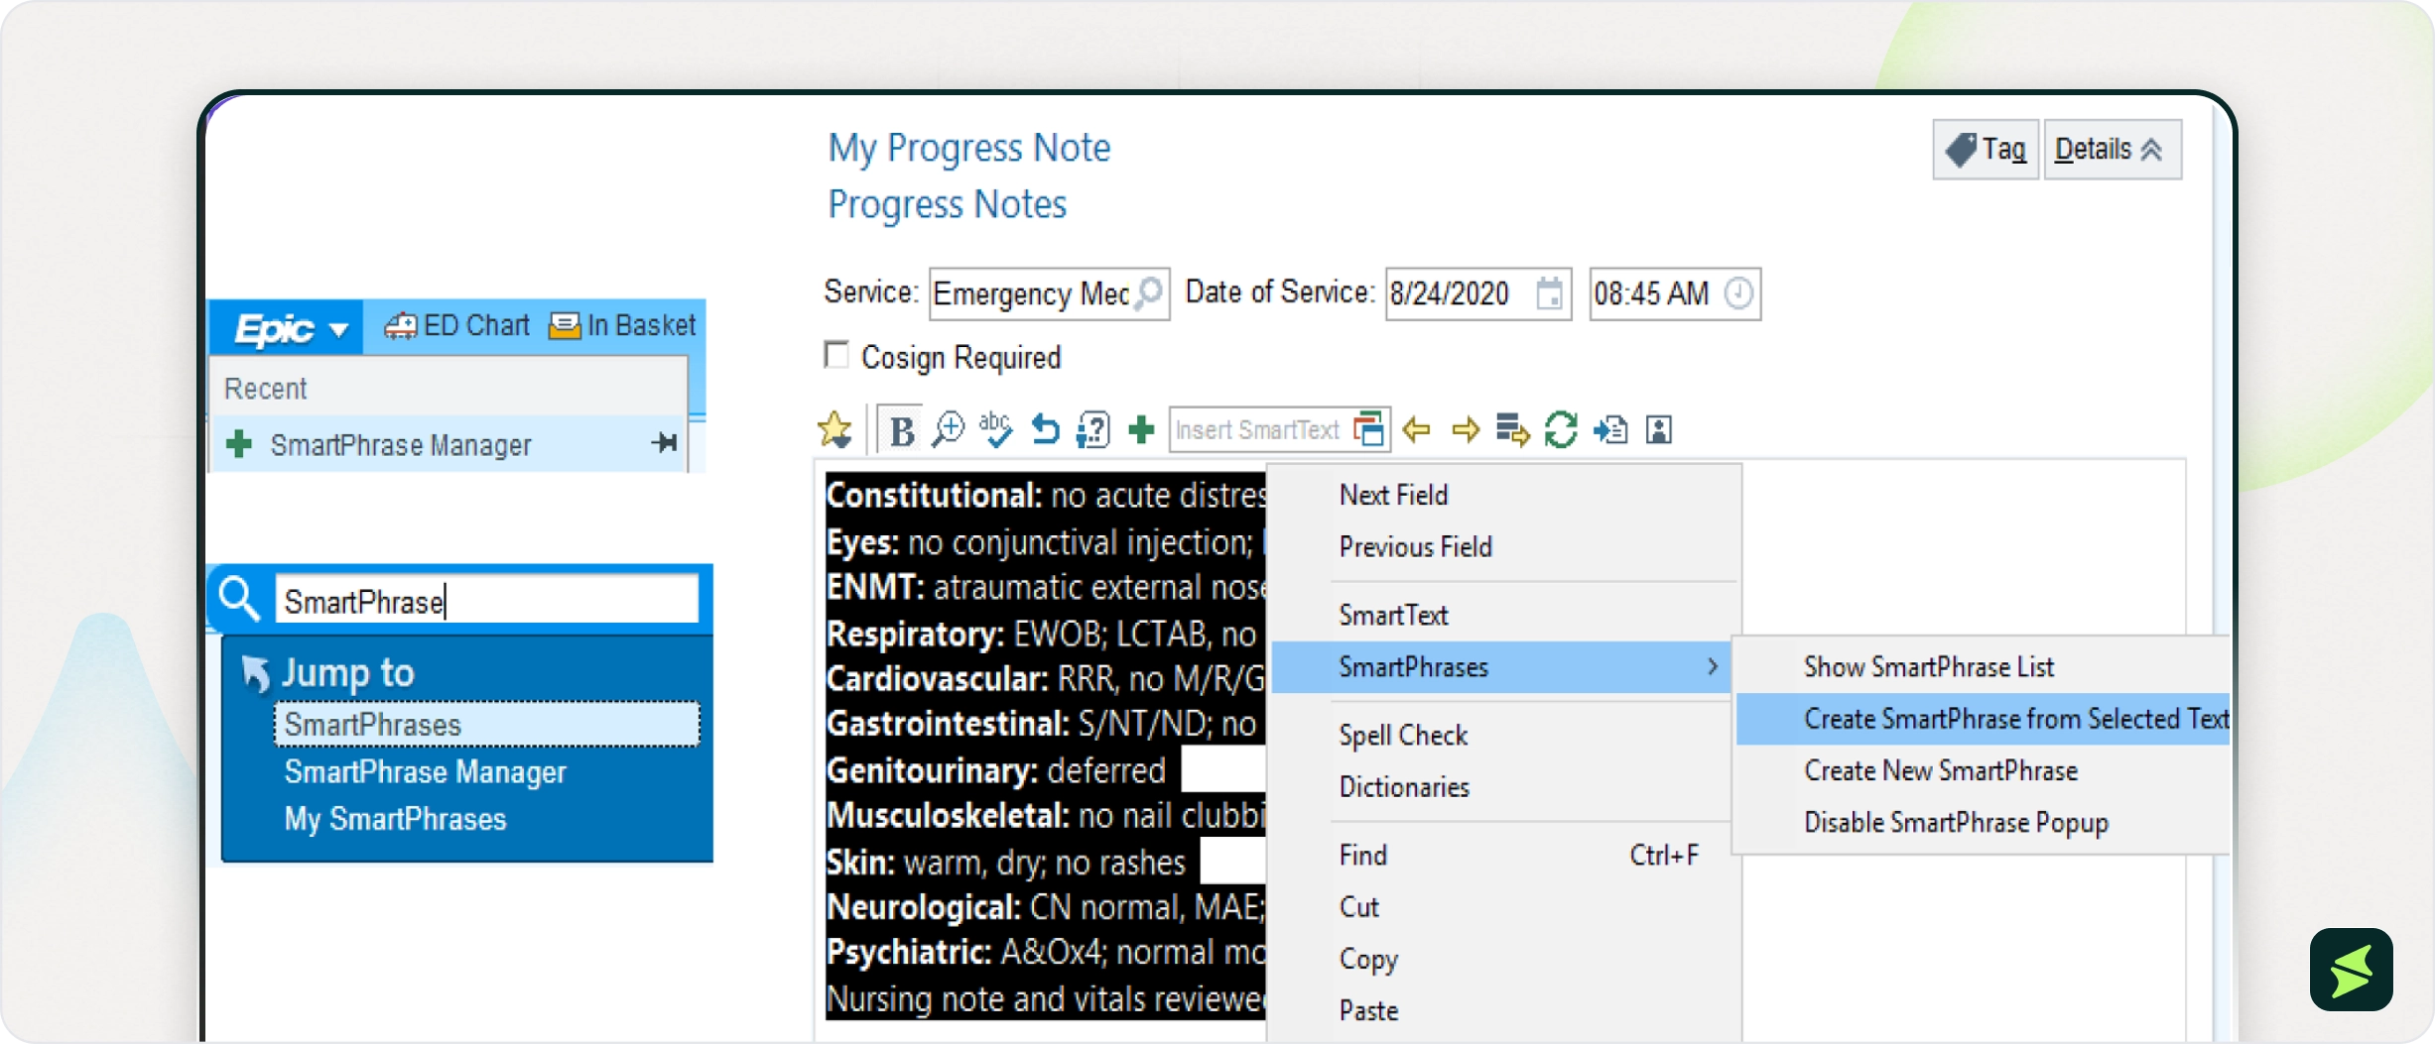
Task: Click the clock icon by 08:45 AM
Action: click(1738, 293)
